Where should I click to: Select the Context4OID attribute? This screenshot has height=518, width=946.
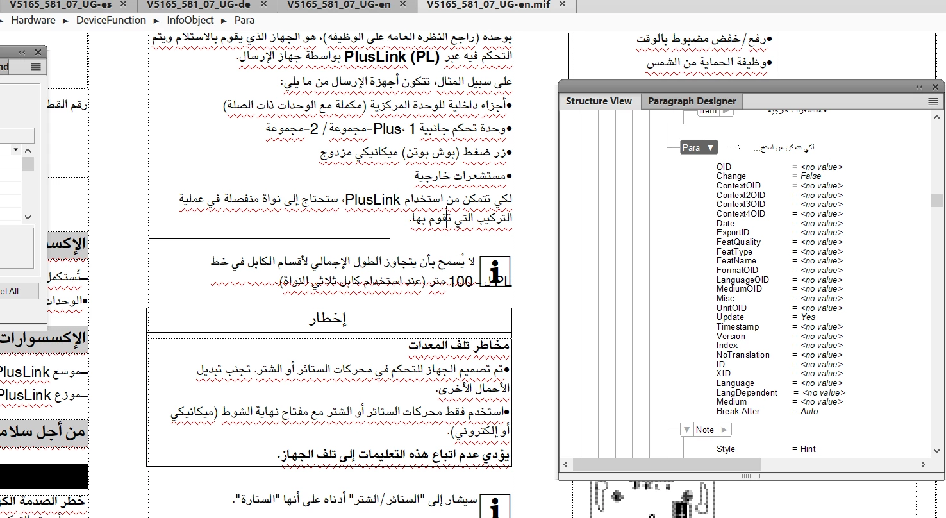pyautogui.click(x=779, y=213)
